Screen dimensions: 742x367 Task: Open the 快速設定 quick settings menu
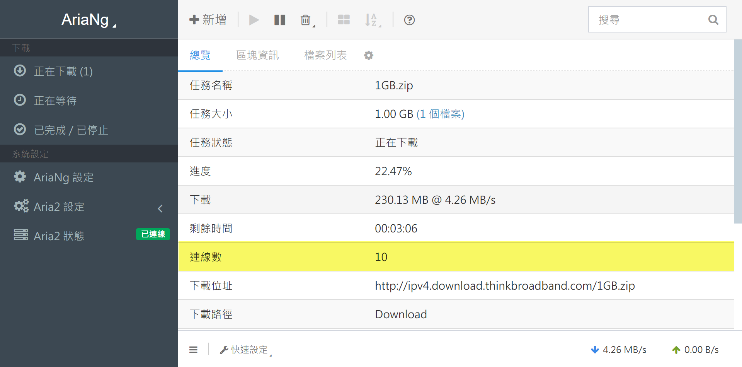pos(246,350)
